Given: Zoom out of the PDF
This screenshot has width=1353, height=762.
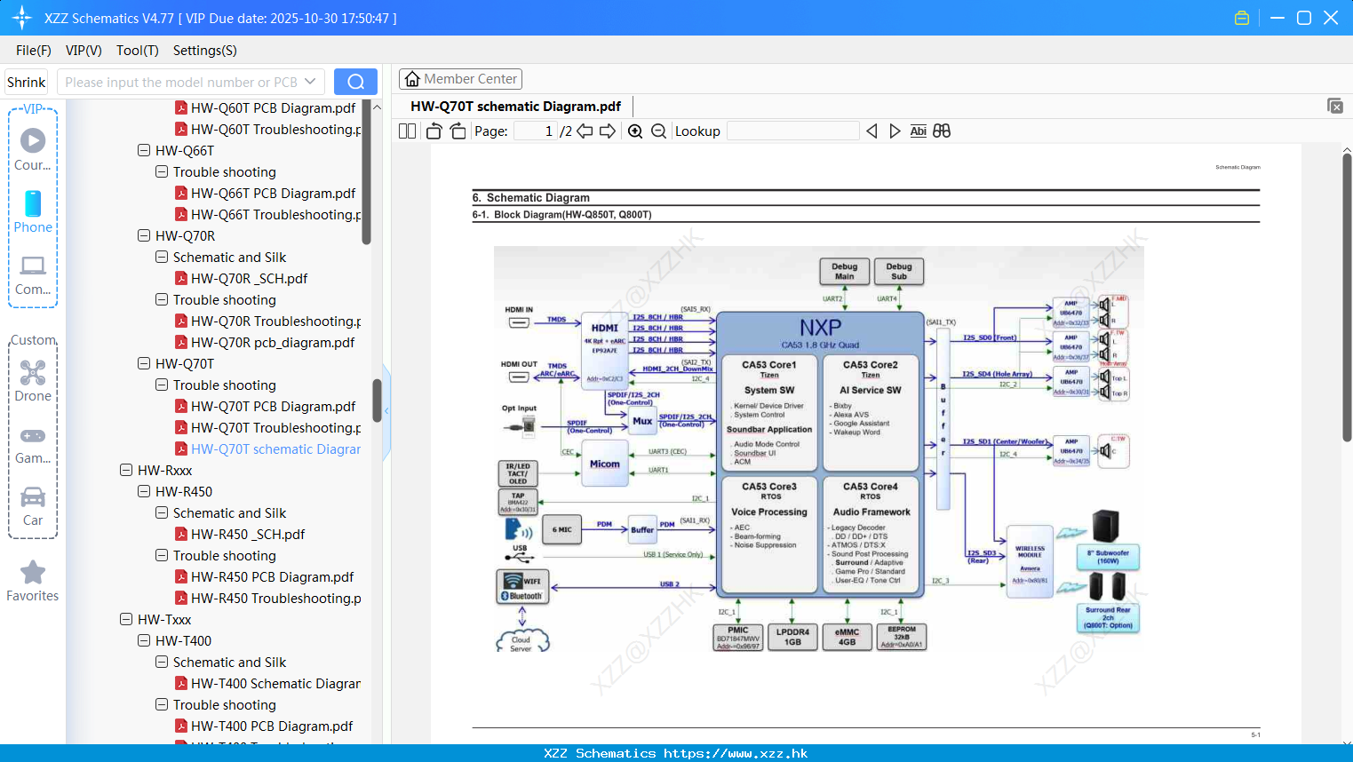Looking at the screenshot, I should coord(658,131).
